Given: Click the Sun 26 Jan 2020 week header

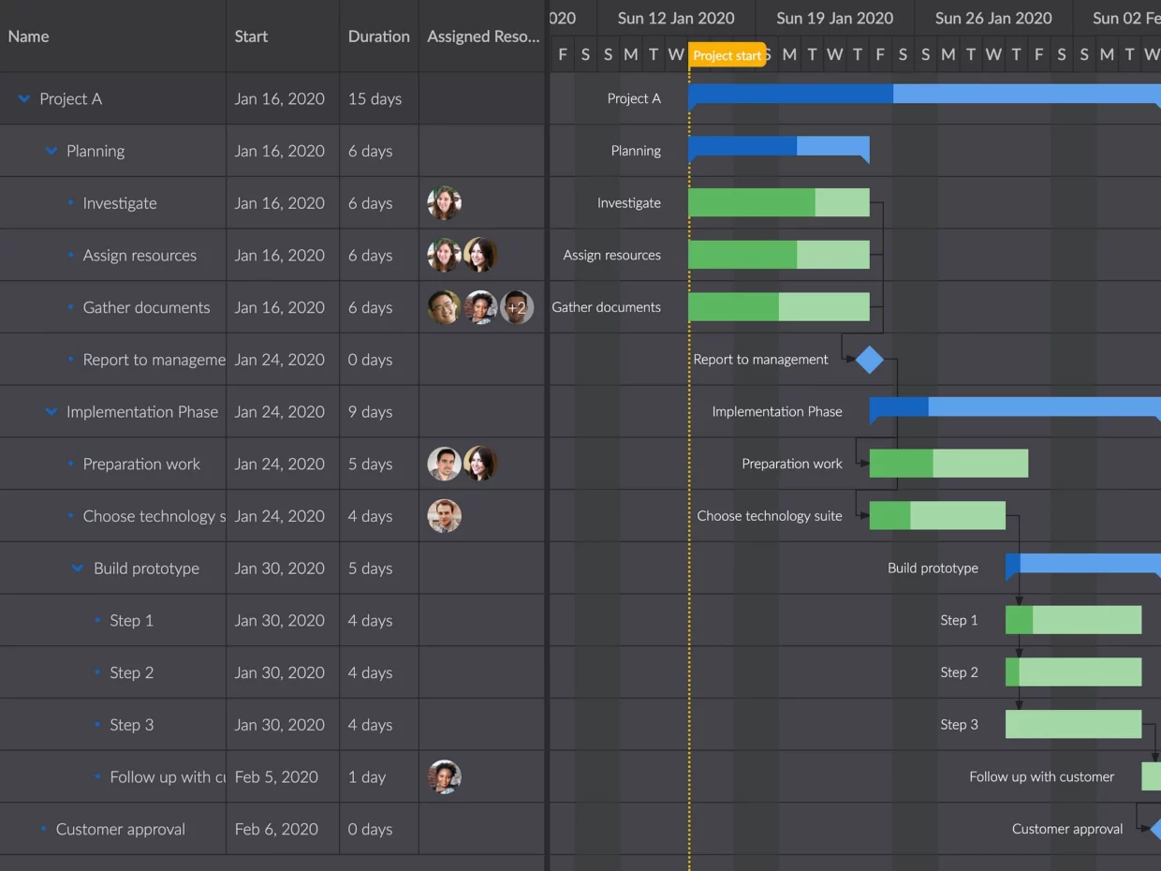Looking at the screenshot, I should pyautogui.click(x=993, y=19).
